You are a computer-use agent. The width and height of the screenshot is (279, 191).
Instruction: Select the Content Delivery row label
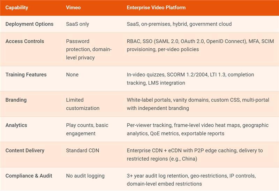tap(25, 150)
